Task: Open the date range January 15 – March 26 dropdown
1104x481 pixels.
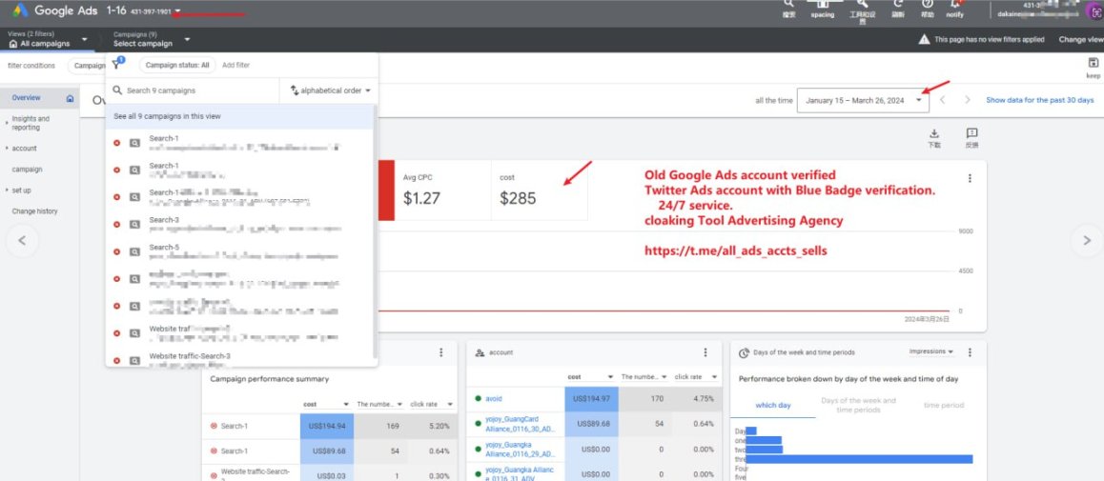Action: 863,101
